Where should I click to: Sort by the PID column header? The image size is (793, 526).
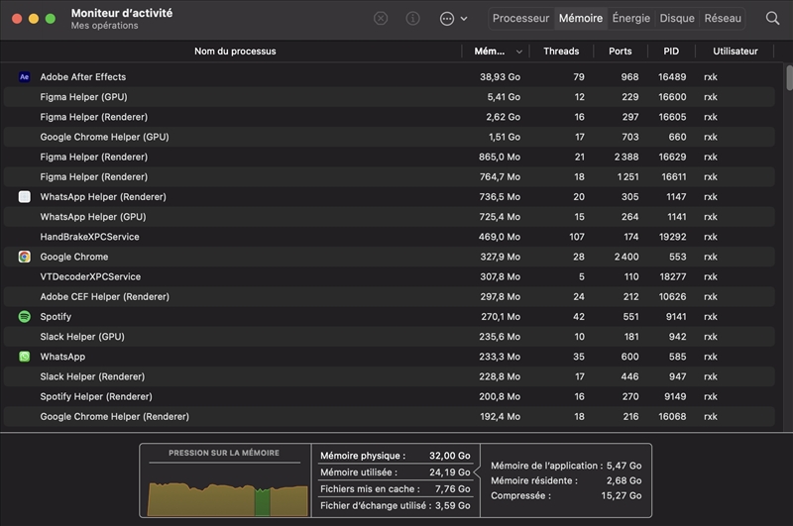[x=671, y=52]
